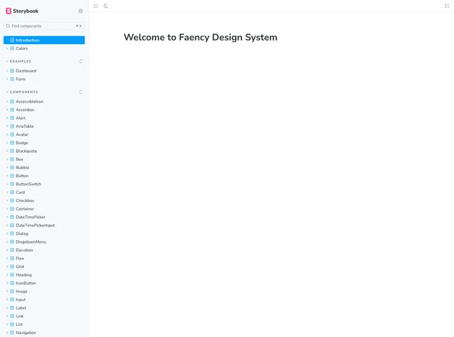The height and width of the screenshot is (337, 454).
Task: Open the Label component
Action: pos(44,308)
